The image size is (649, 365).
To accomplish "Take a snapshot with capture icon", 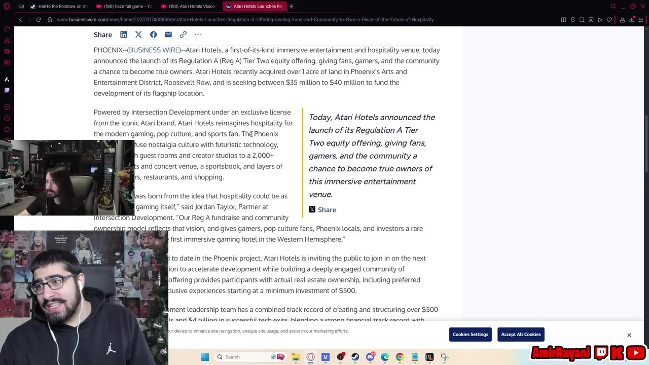I will [582, 20].
